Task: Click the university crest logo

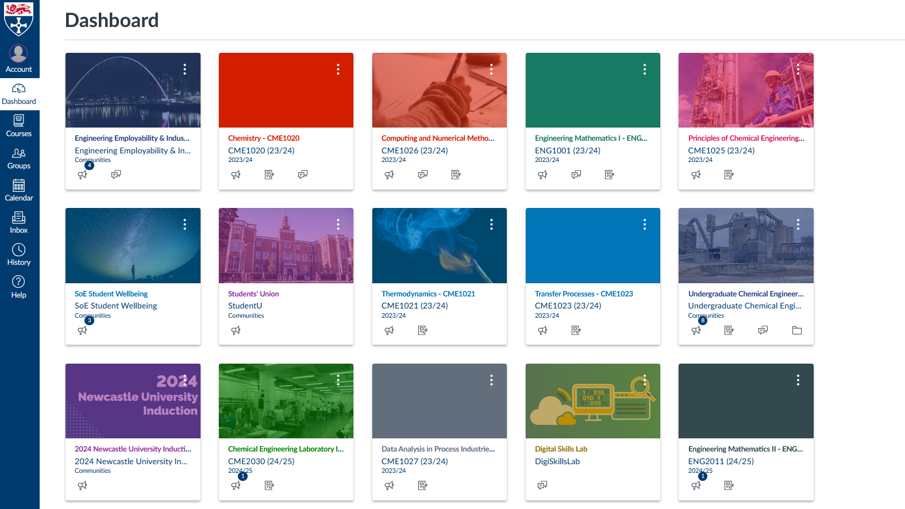Action: pos(19,19)
